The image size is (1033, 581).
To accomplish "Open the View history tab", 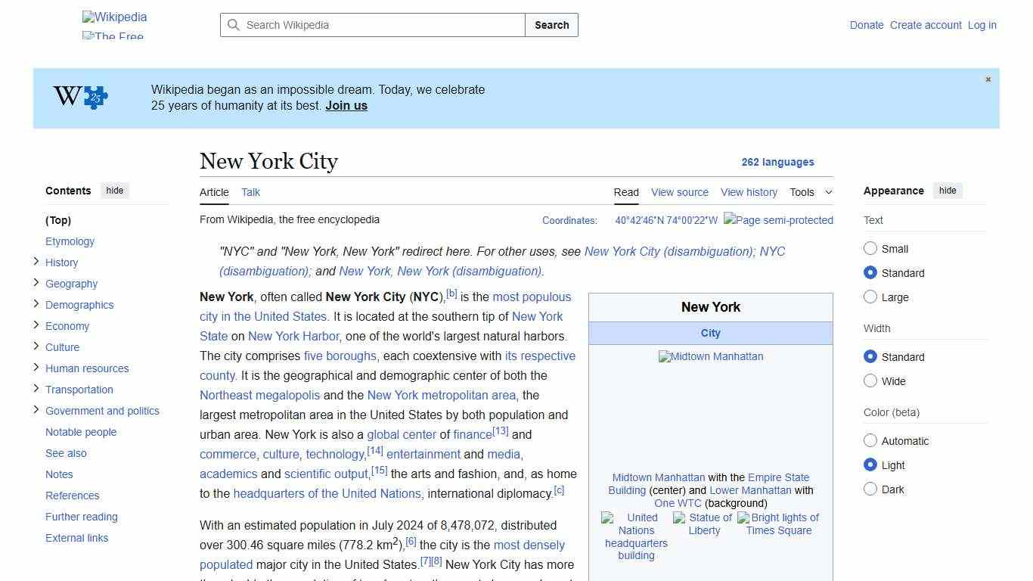I will [749, 192].
